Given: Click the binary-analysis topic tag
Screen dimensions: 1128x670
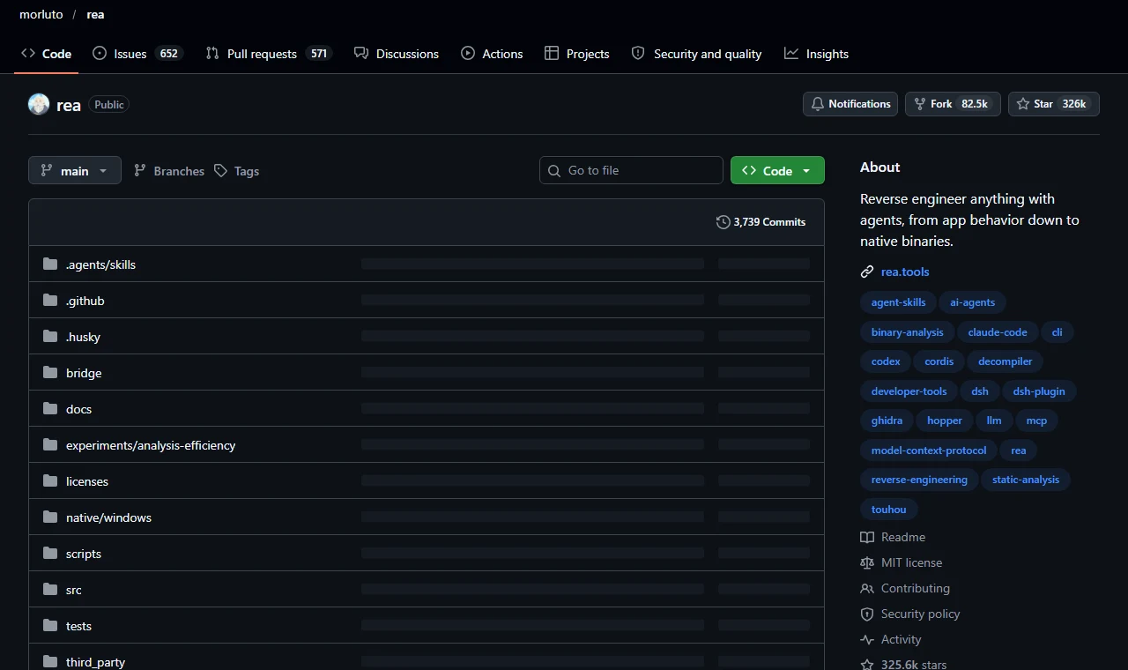Looking at the screenshot, I should point(907,332).
